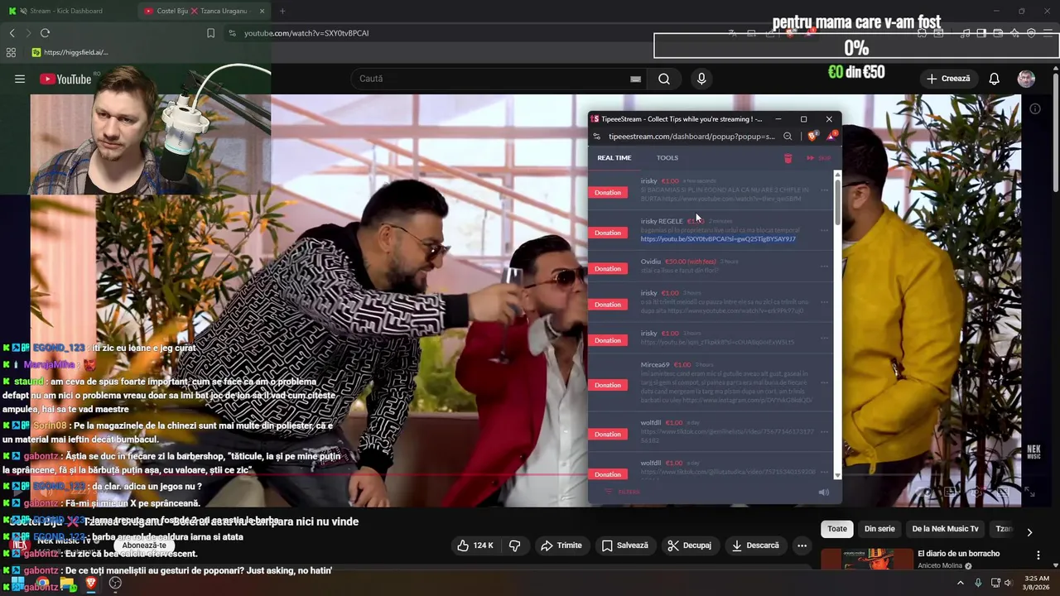Image resolution: width=1060 pixels, height=596 pixels.
Task: Start voice search with the microphone icon
Action: [701, 79]
